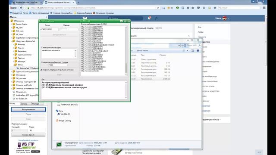Select the Новости filter in VK search
Viewport: 276px width, 155px height.
(x=202, y=37)
